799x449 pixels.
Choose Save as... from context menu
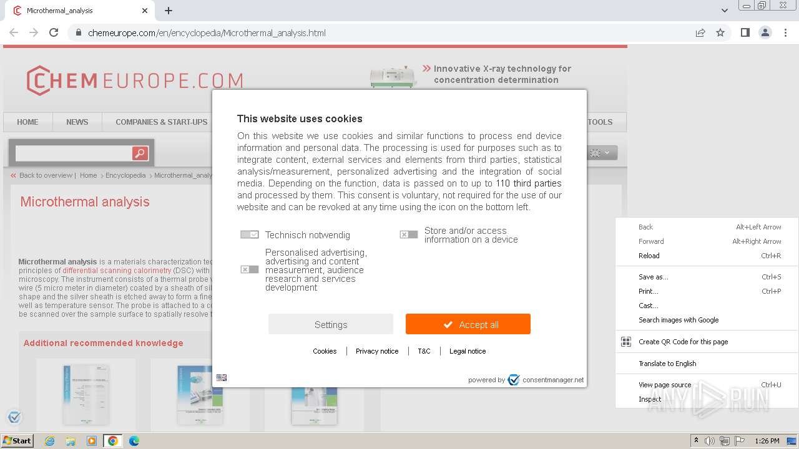tap(707, 277)
